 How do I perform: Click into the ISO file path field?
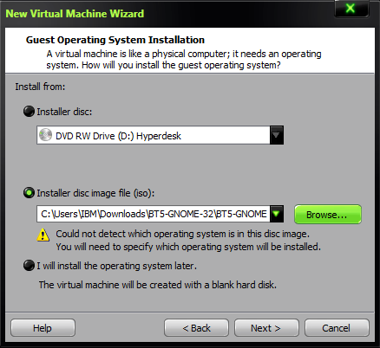[154, 214]
